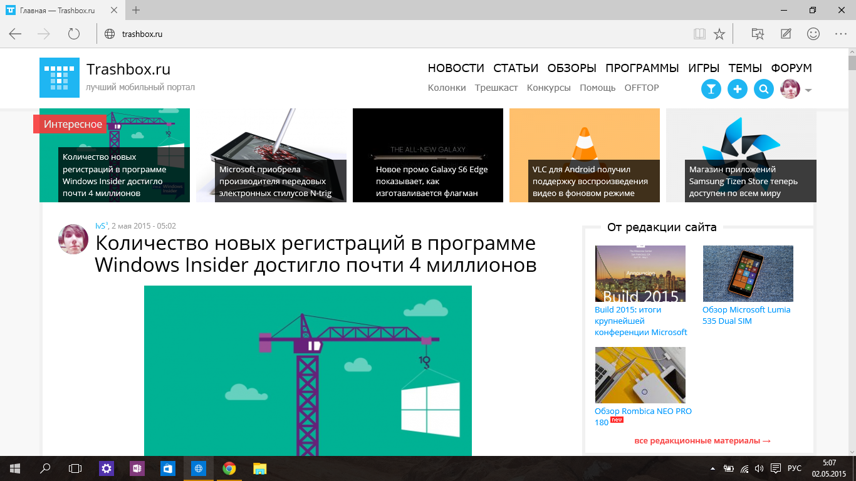Open the Samsung Tizen Store card
This screenshot has width=856, height=481.
click(741, 155)
